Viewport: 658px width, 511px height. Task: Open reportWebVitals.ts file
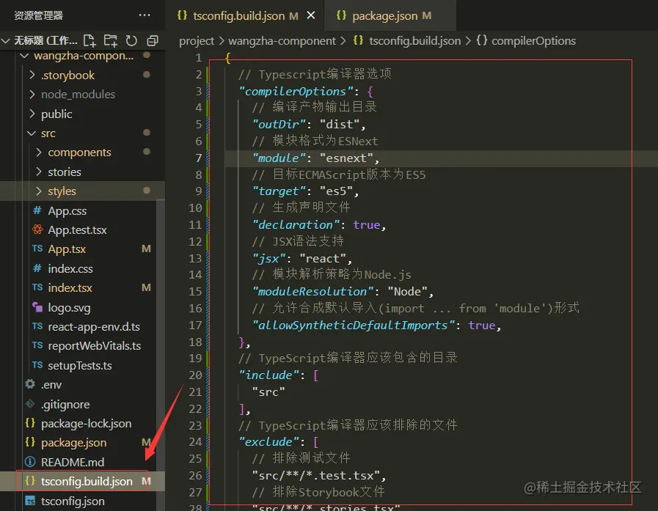(x=94, y=346)
